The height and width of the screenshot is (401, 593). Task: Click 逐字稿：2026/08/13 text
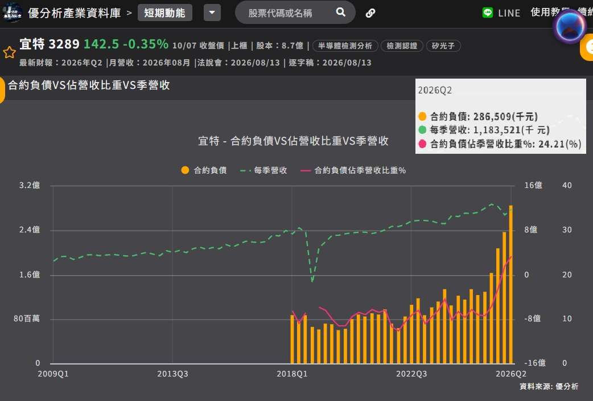330,63
